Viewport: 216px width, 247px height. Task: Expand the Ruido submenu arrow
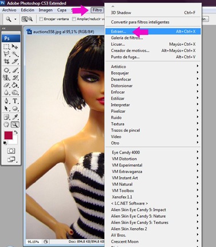pos(198,117)
